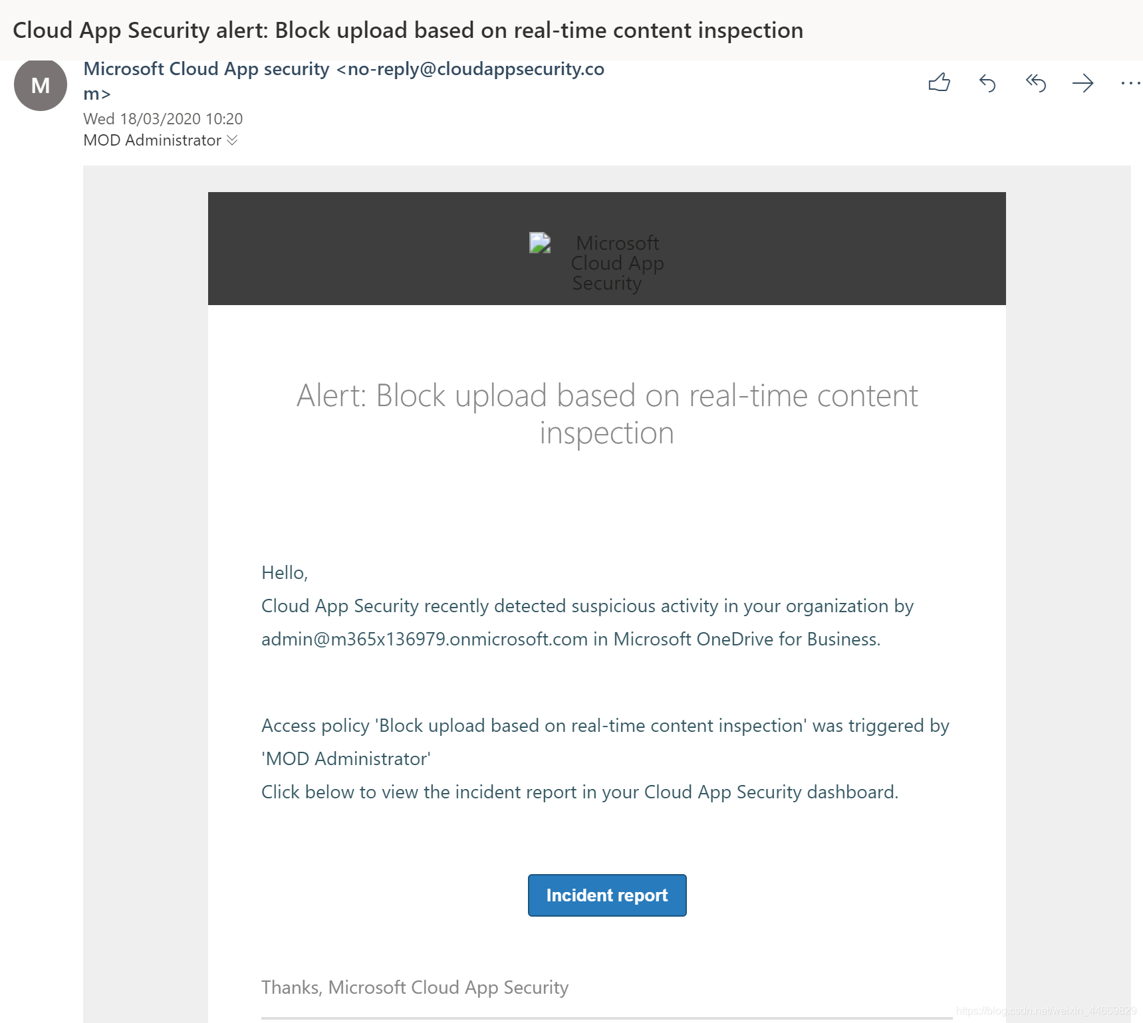Click the Forward arrow icon

tap(1082, 83)
